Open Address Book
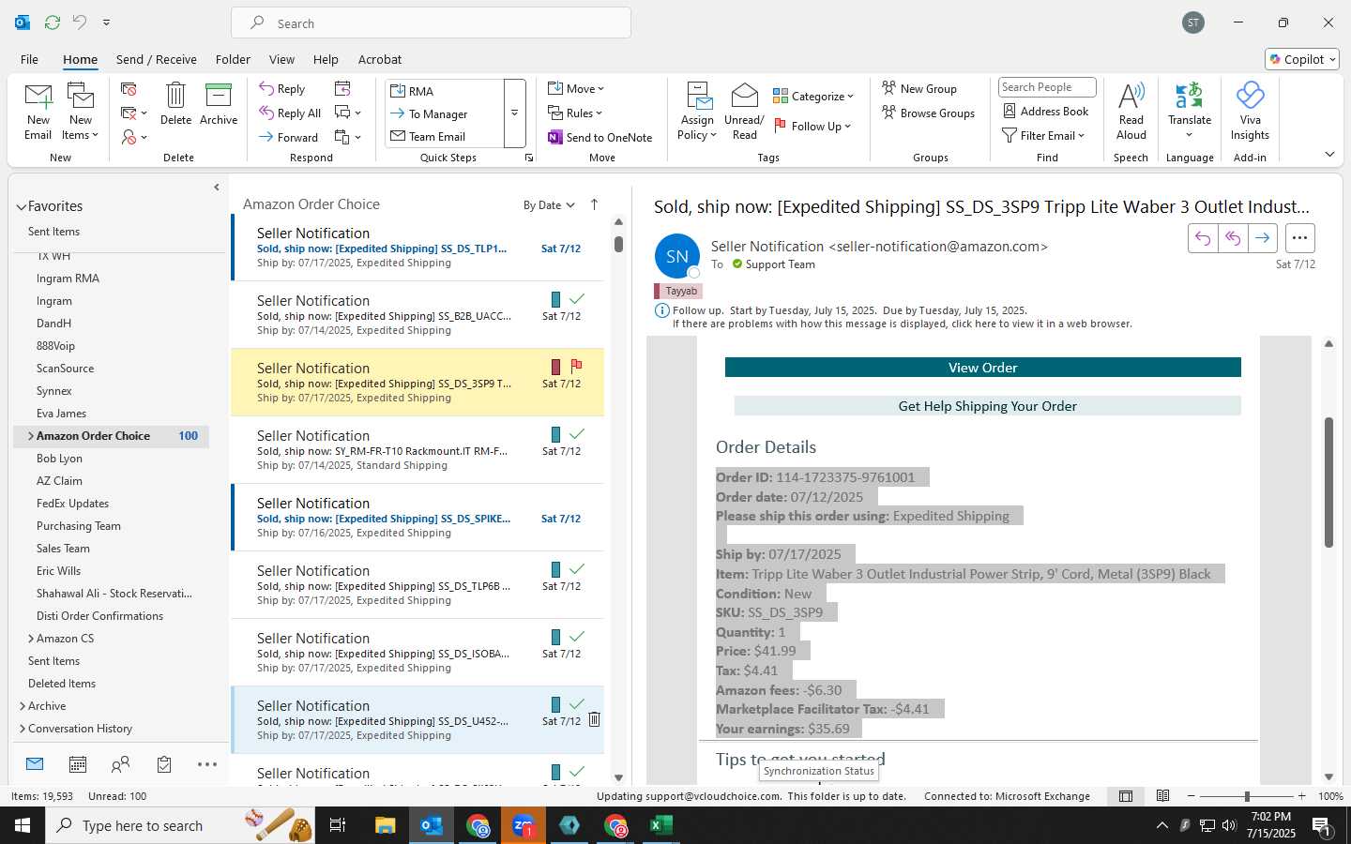 point(1046,112)
